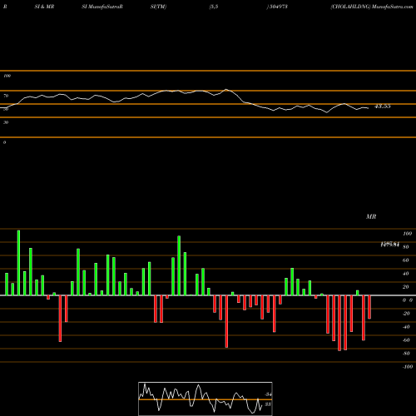Click the 504973 code in header
This screenshot has height=416, width=416.
278,7
